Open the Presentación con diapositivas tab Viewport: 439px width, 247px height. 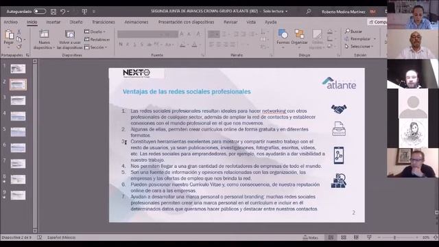(x=186, y=22)
